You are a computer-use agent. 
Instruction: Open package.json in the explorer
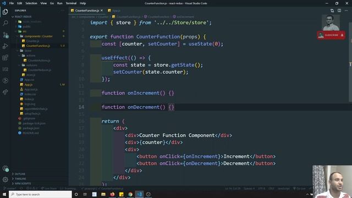coord(31,128)
